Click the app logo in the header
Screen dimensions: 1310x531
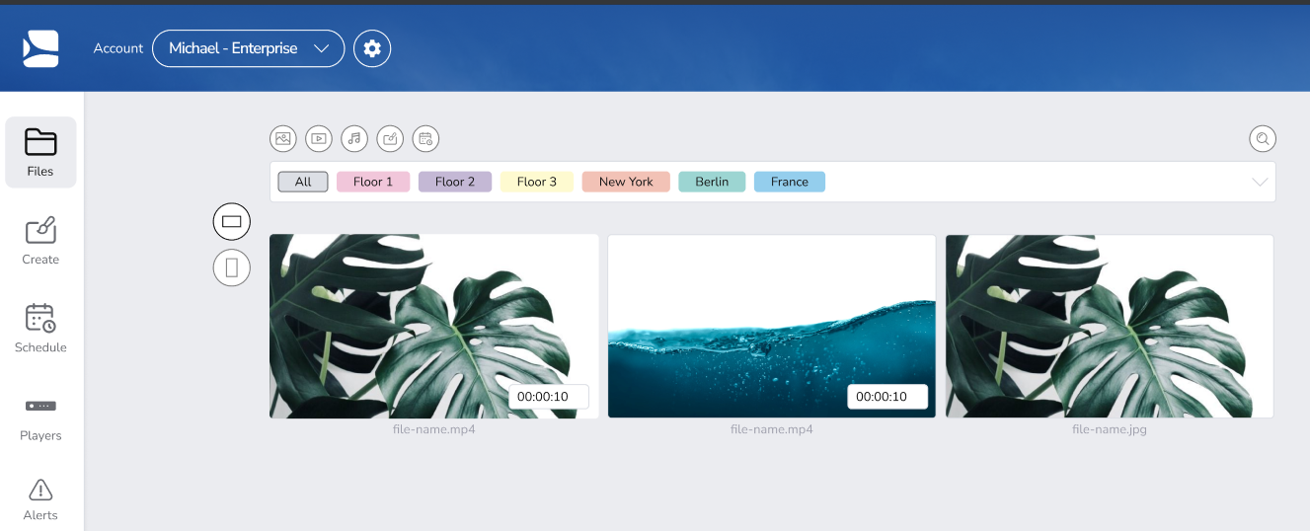41,48
